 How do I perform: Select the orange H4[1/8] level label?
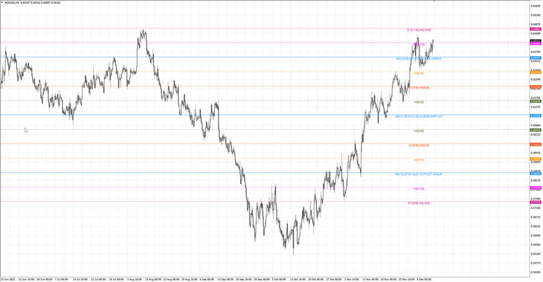tap(419, 160)
